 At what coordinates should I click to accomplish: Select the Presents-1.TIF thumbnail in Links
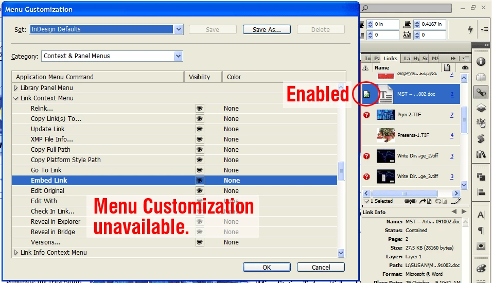point(385,135)
